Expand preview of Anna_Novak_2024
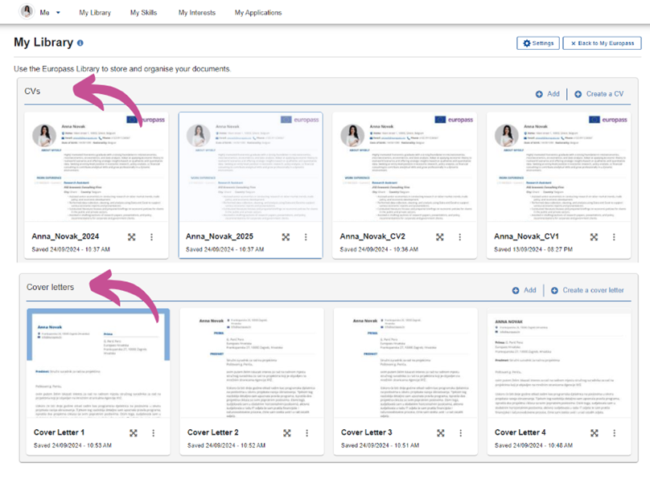650x479 pixels. pyautogui.click(x=131, y=237)
